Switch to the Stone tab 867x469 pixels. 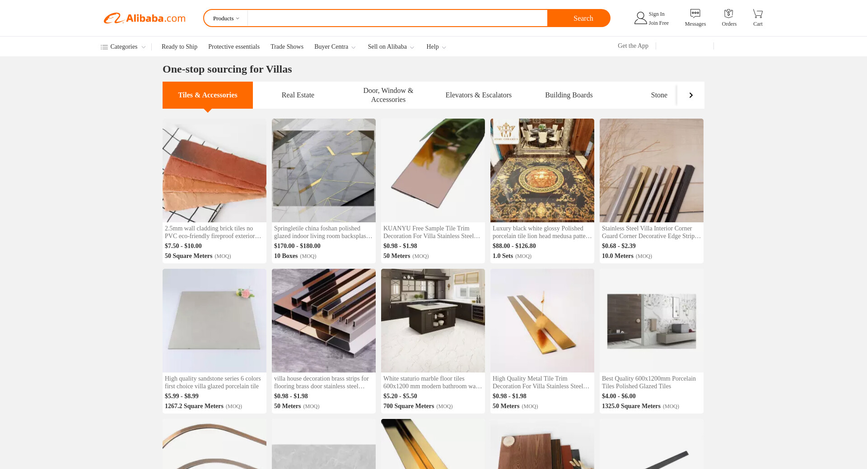pyautogui.click(x=659, y=95)
